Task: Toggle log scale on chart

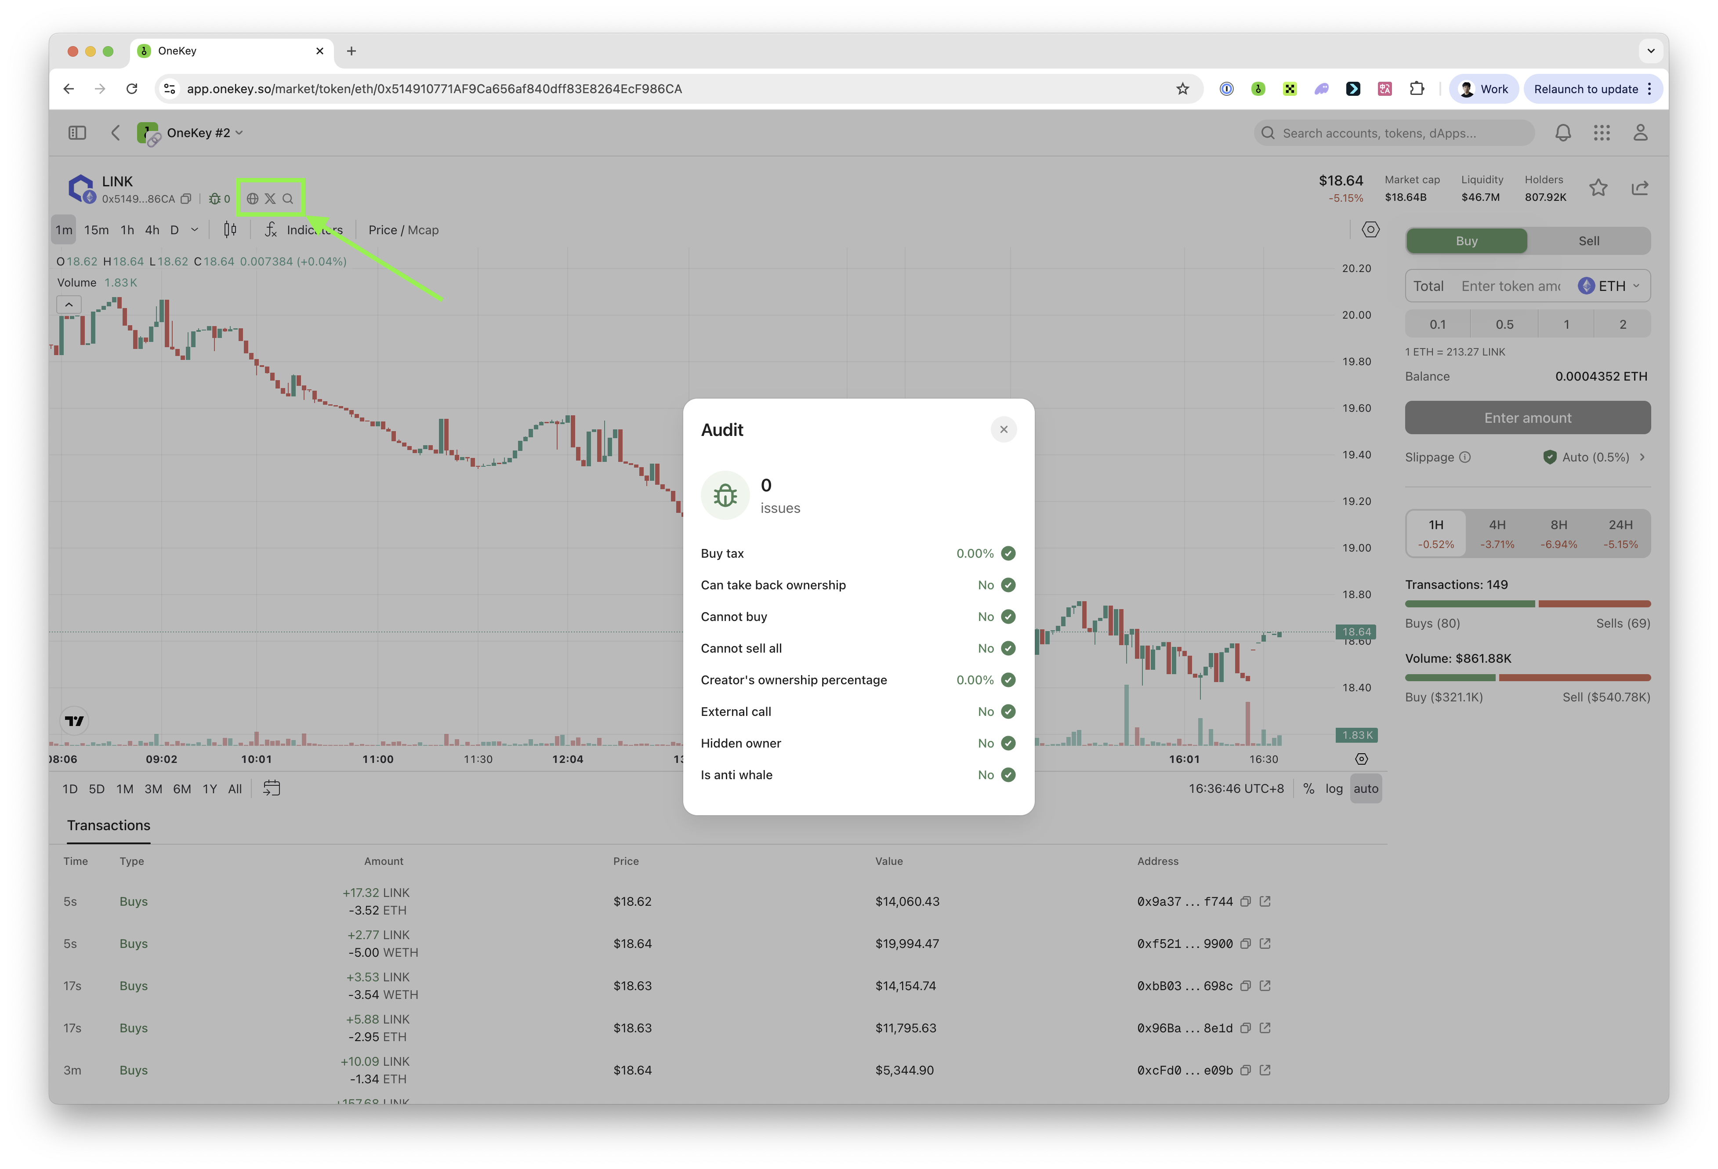Action: coord(1334,788)
